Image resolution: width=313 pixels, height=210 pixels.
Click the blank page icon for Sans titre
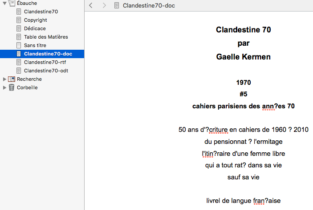coord(19,45)
